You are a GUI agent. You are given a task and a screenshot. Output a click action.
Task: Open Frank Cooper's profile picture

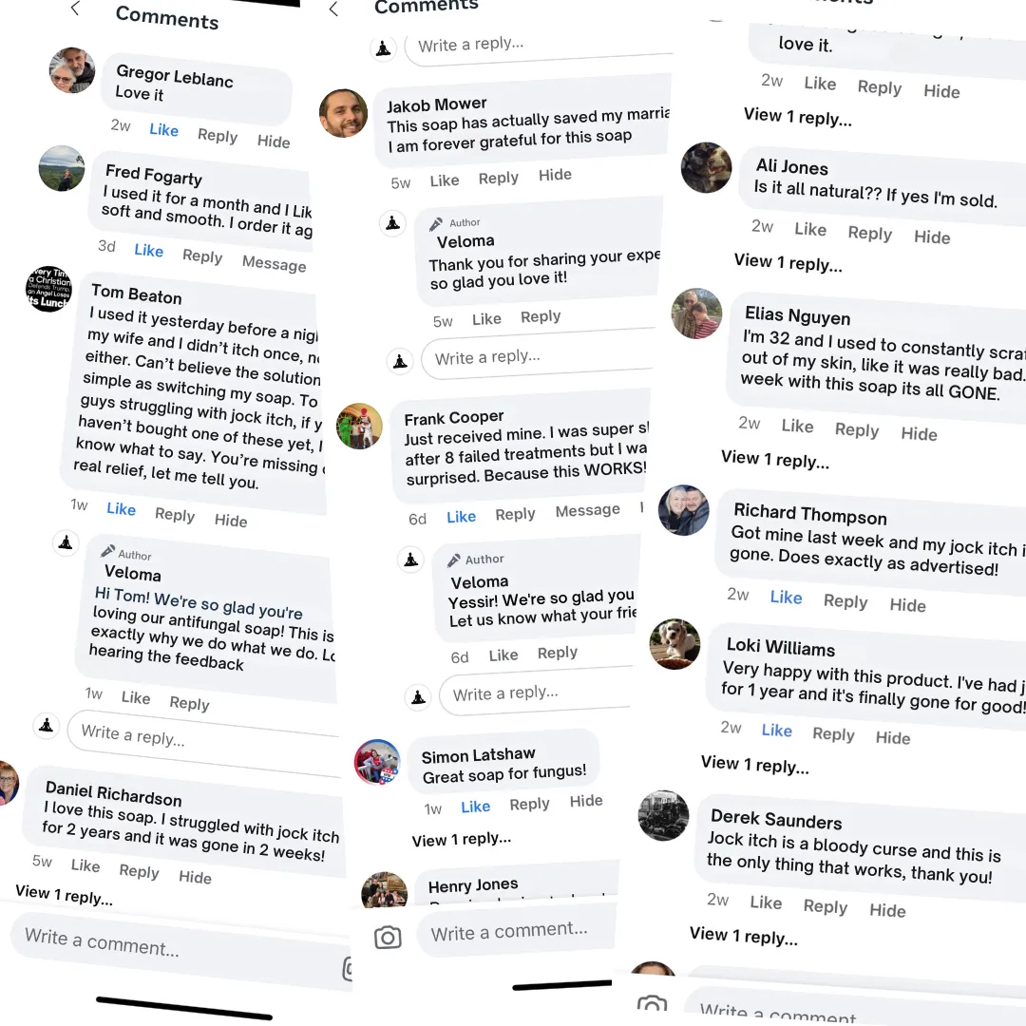pyautogui.click(x=359, y=427)
